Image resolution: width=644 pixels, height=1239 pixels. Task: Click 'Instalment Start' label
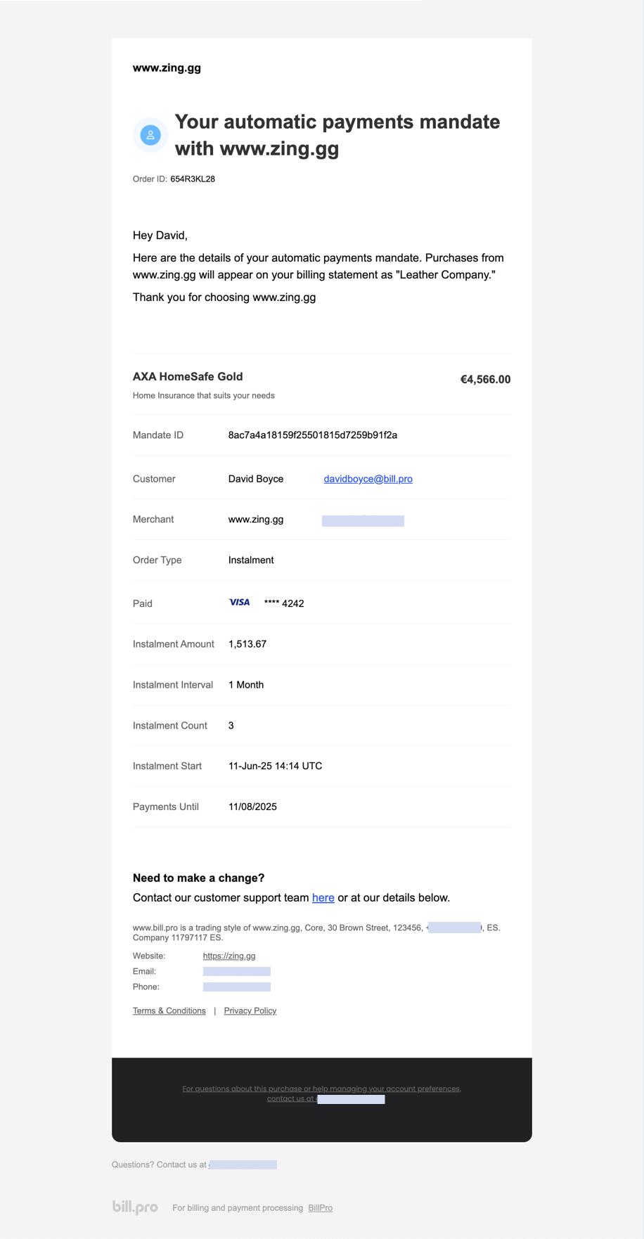tap(167, 766)
